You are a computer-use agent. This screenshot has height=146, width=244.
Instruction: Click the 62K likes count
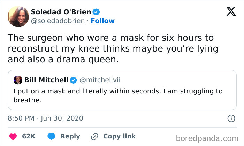(x=29, y=136)
